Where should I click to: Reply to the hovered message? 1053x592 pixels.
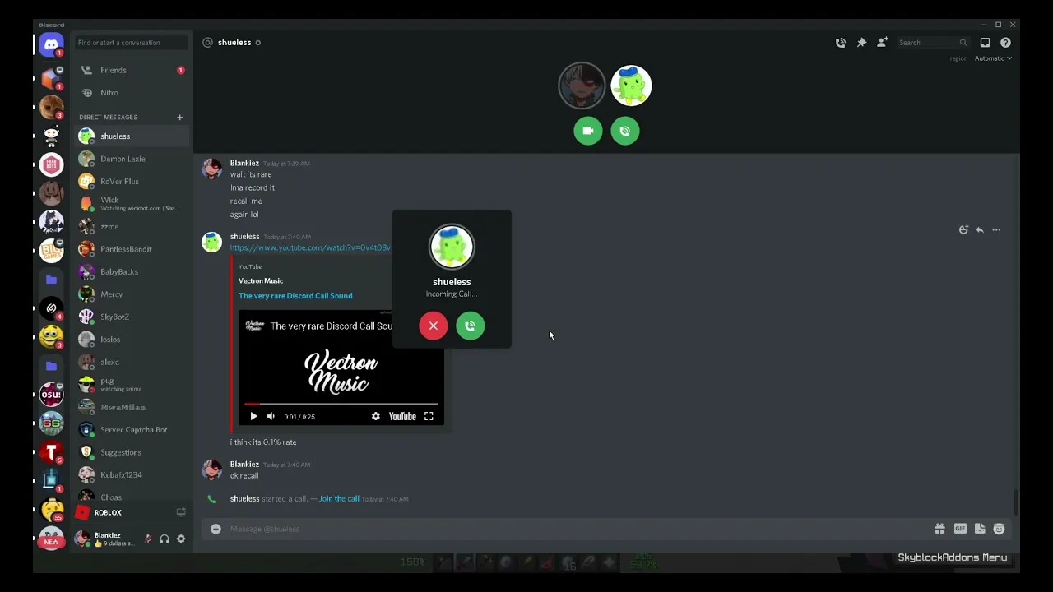pos(980,230)
